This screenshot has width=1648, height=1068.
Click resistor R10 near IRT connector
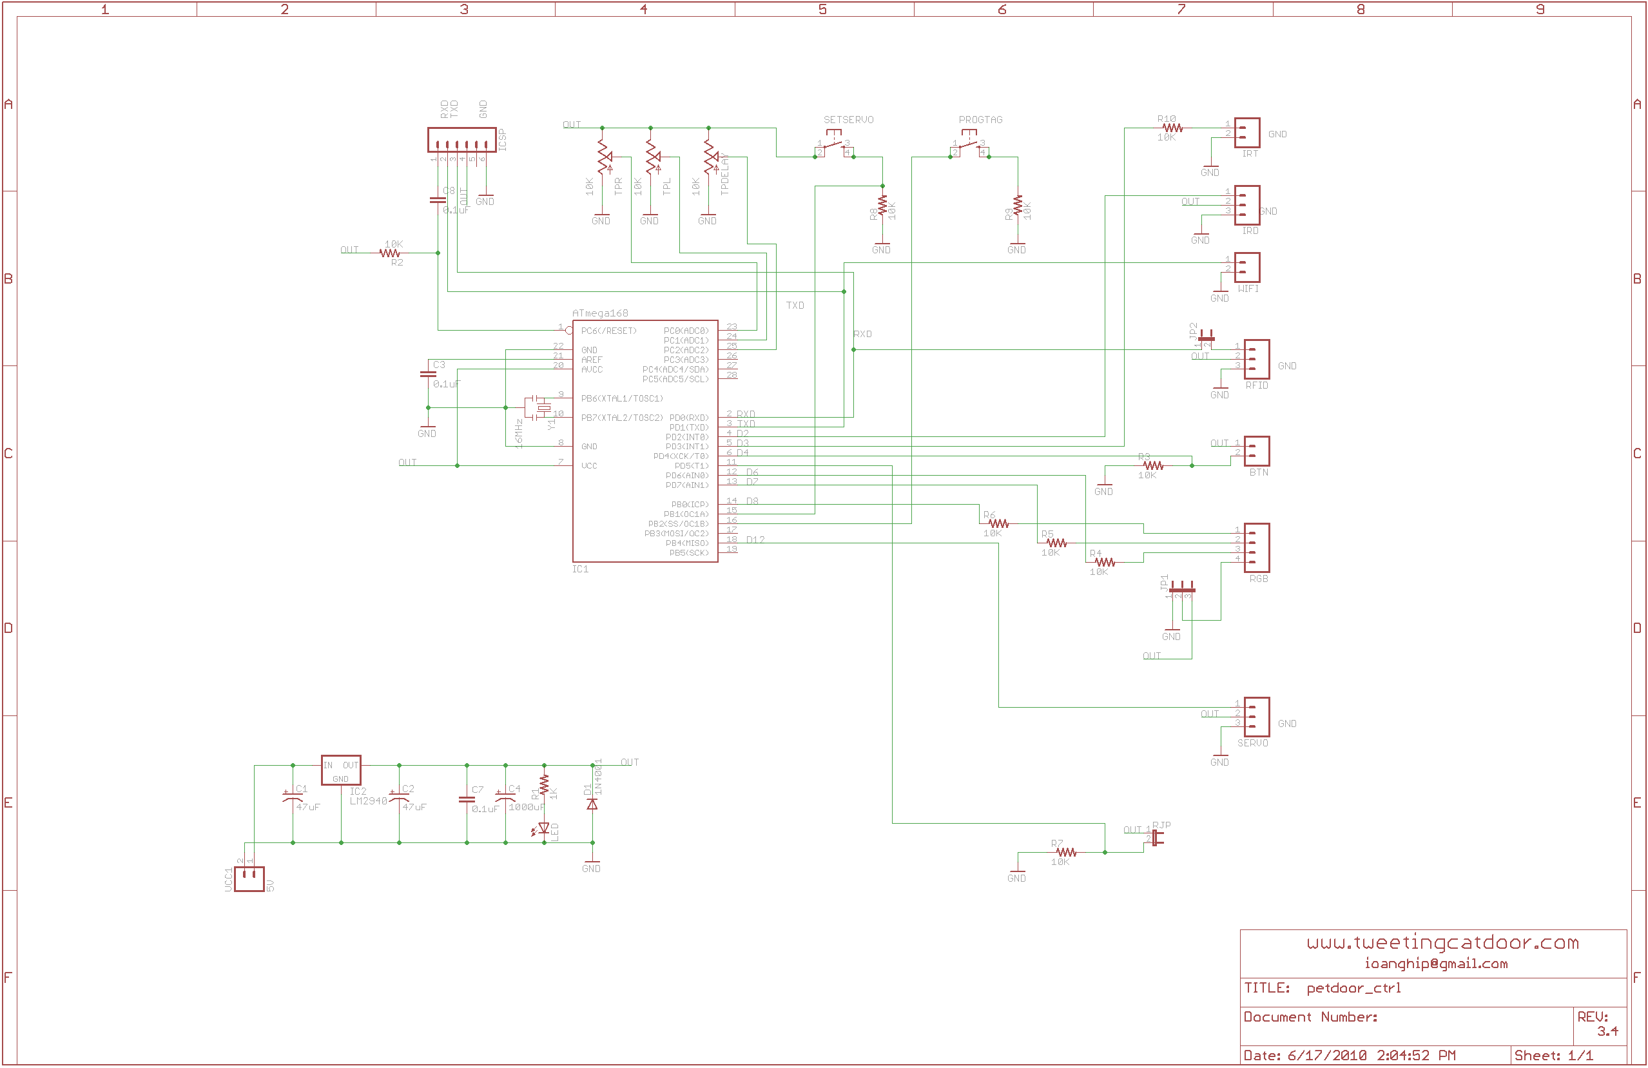point(1172,128)
